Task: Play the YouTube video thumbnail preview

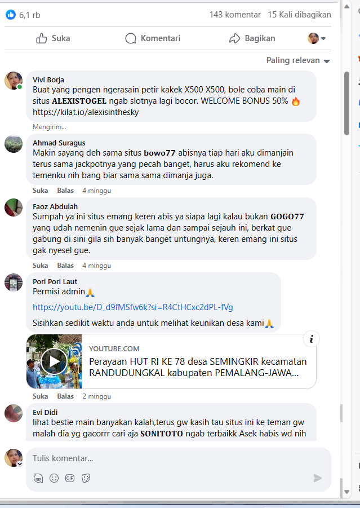Action: 54,361
